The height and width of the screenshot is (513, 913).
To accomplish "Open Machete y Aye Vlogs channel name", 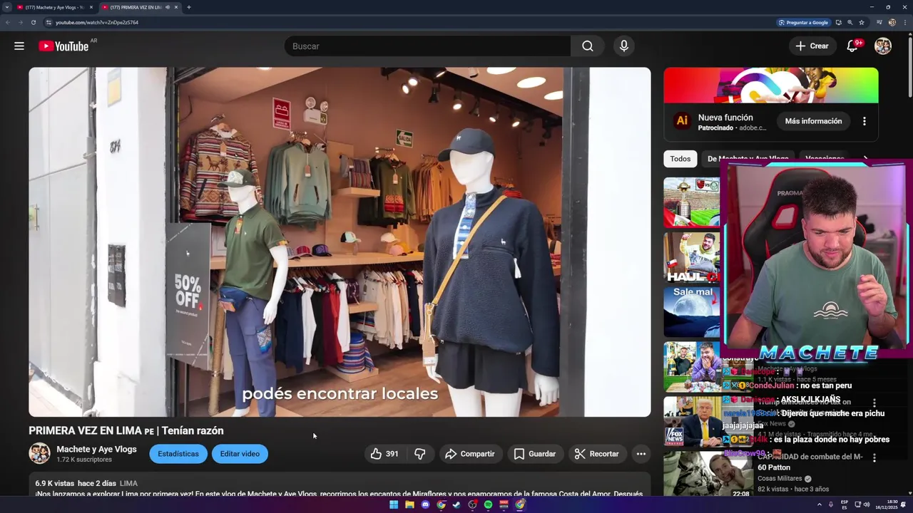I will 96,449.
